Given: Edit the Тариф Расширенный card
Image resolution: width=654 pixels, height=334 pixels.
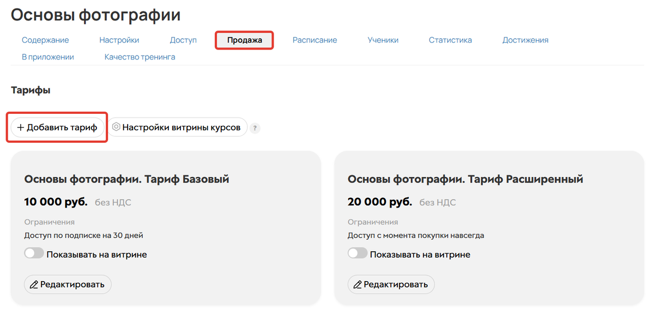Looking at the screenshot, I should pyautogui.click(x=391, y=284).
